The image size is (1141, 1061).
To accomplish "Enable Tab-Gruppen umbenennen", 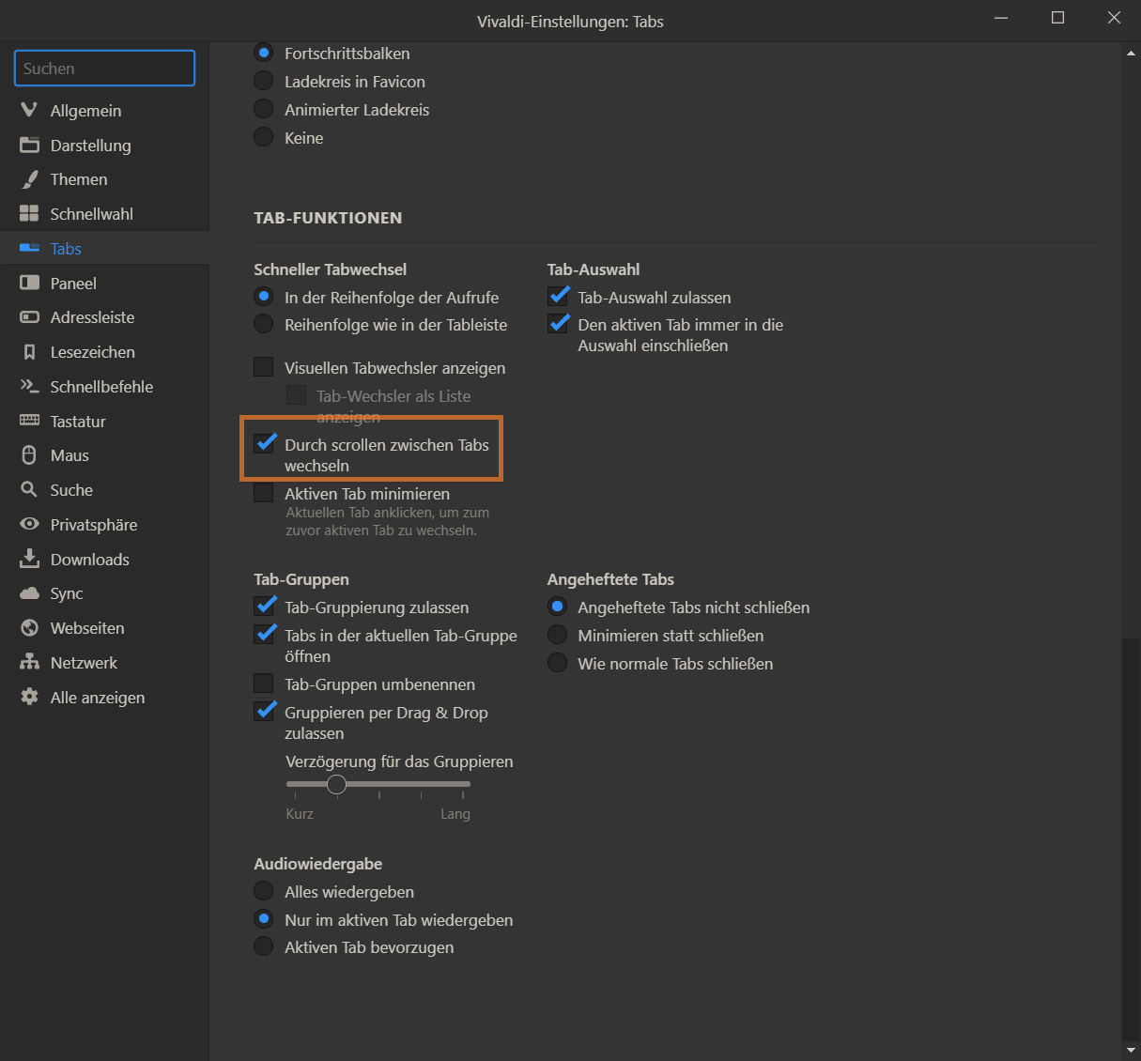I will pyautogui.click(x=264, y=684).
